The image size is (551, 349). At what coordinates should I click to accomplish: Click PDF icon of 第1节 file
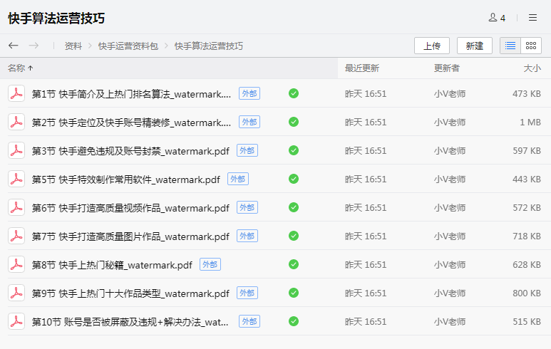16,93
